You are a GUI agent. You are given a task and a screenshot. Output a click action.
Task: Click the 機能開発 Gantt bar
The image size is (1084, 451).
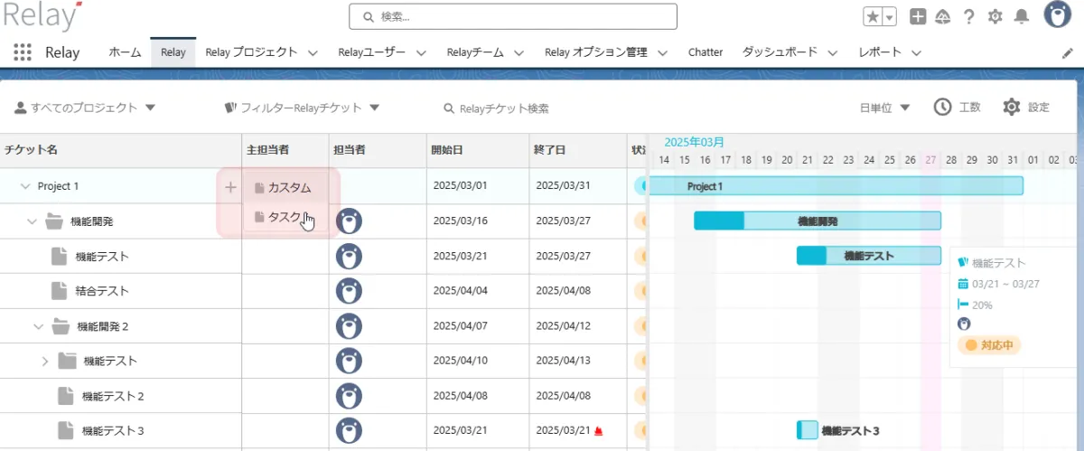[x=817, y=221]
